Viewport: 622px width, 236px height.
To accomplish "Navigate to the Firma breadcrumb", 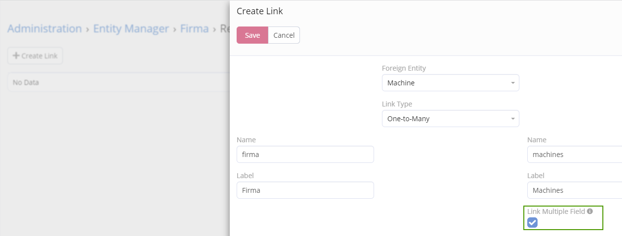I will coord(194,28).
